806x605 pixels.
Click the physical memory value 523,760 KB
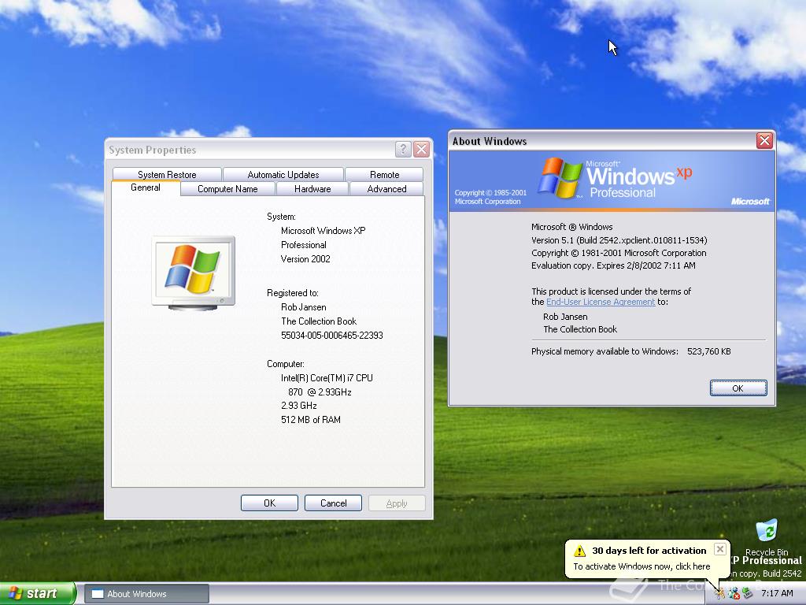pos(709,351)
